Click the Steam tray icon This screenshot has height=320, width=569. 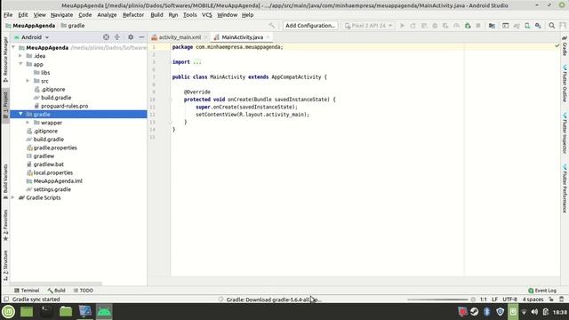click(x=474, y=312)
